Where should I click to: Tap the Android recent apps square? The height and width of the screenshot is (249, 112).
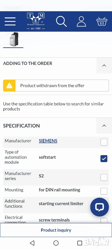coord(80,243)
